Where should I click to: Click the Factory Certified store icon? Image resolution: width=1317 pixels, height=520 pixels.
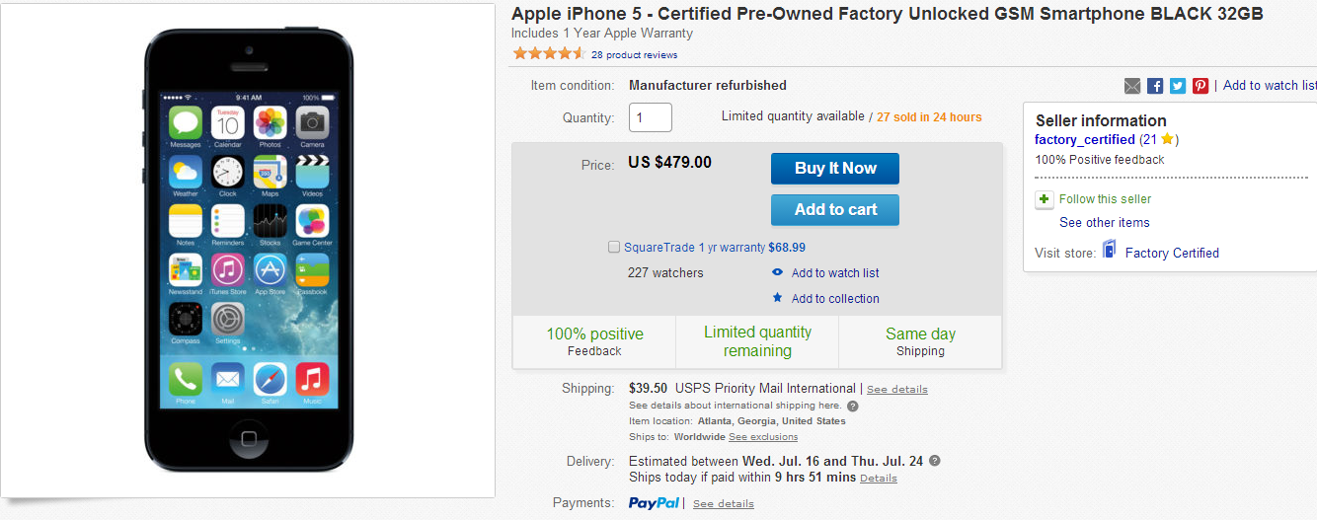click(1110, 252)
